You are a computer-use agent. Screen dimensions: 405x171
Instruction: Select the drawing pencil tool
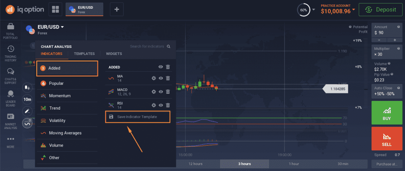27,111
